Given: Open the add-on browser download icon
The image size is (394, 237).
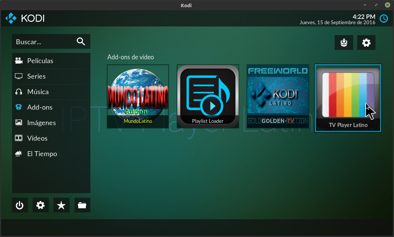Looking at the screenshot, I should pos(344,43).
